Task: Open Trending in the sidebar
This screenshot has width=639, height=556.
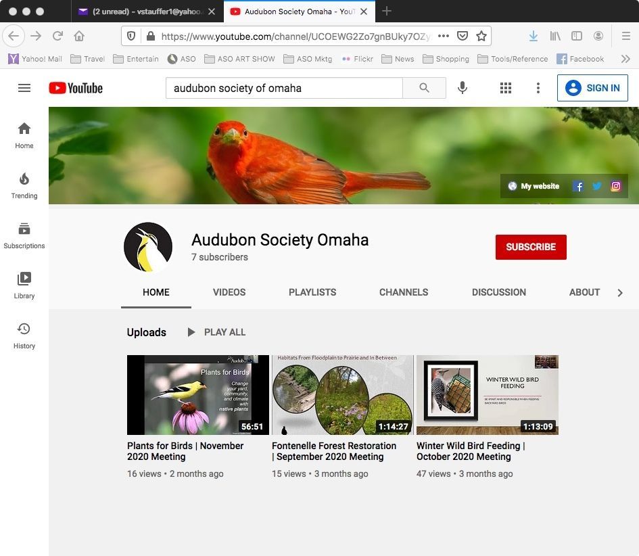Action: [x=24, y=186]
